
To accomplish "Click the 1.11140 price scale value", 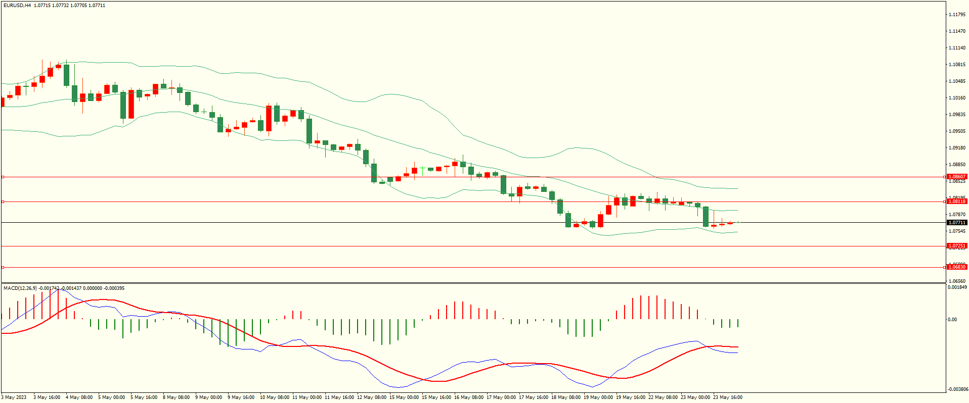I will pyautogui.click(x=957, y=47).
